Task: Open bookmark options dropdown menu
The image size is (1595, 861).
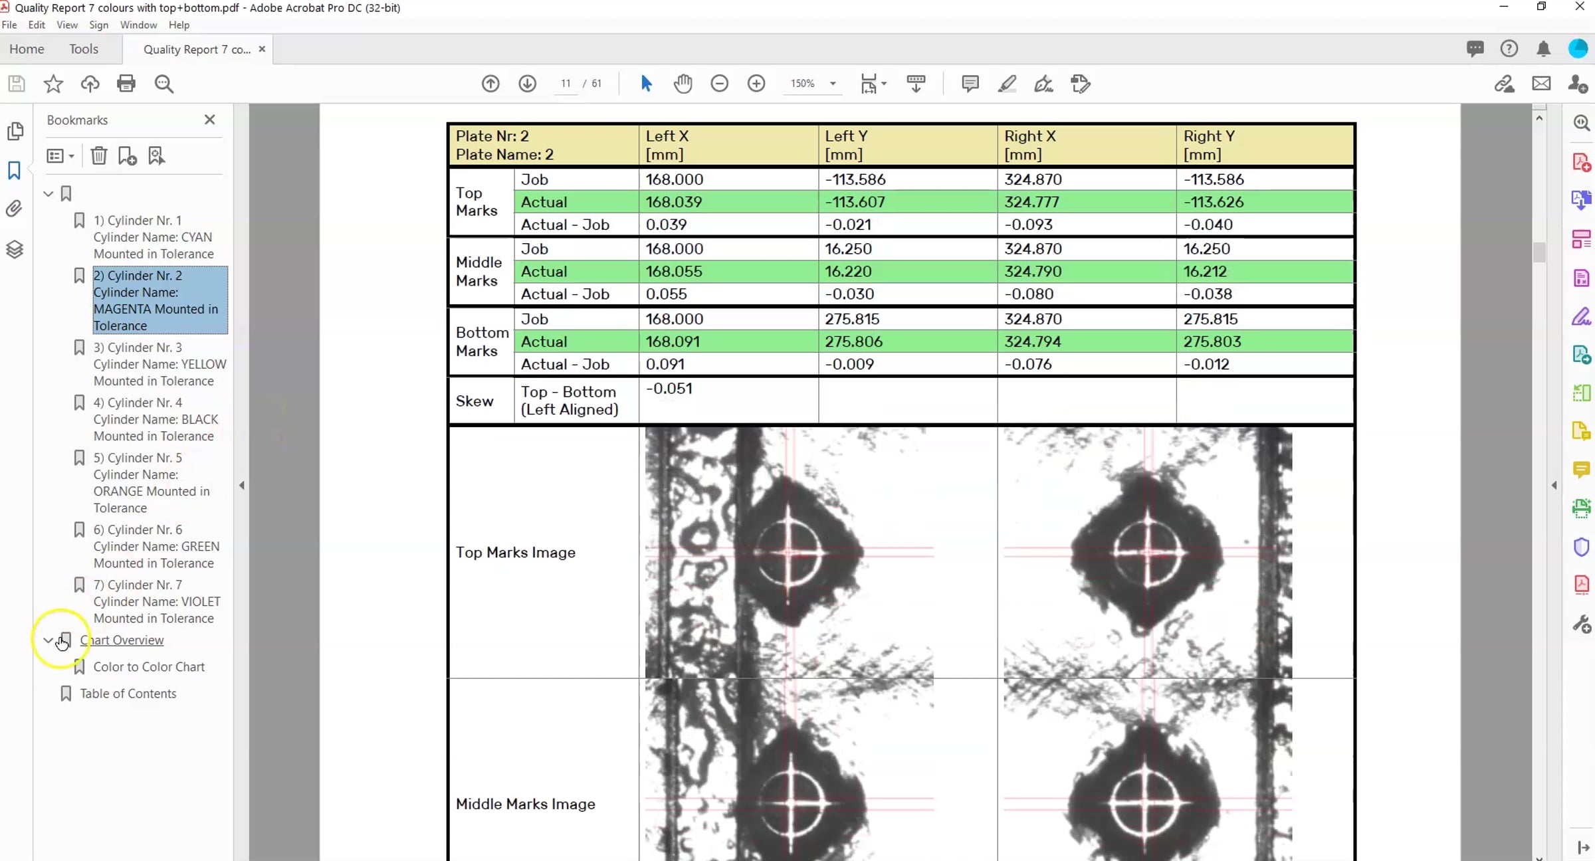Action: click(x=60, y=155)
